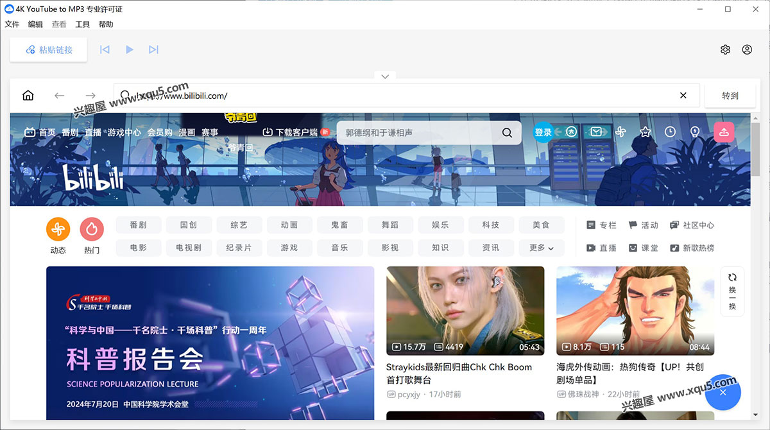Select 音乐 category tag
The width and height of the screenshot is (770, 430).
click(x=339, y=247)
